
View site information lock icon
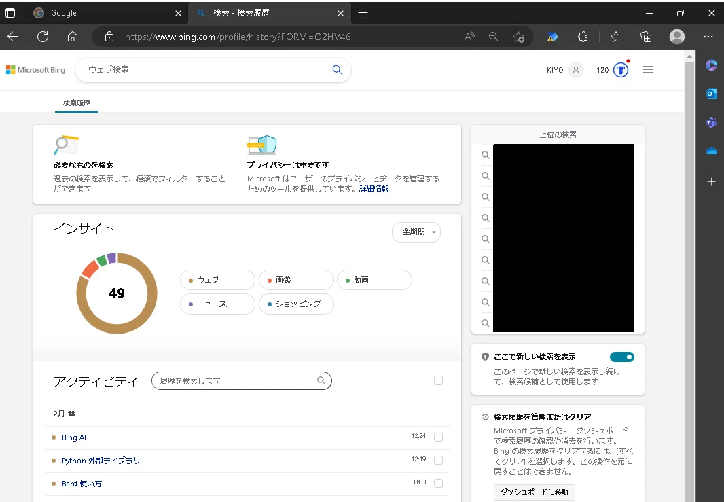(x=109, y=37)
